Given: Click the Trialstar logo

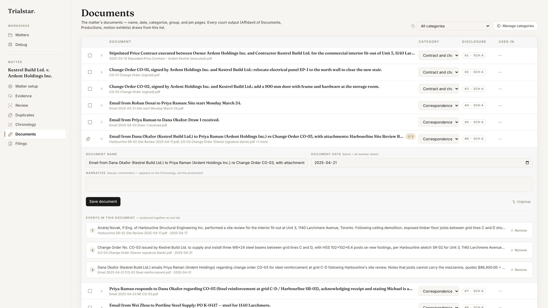Looking at the screenshot, I should click(22, 11).
